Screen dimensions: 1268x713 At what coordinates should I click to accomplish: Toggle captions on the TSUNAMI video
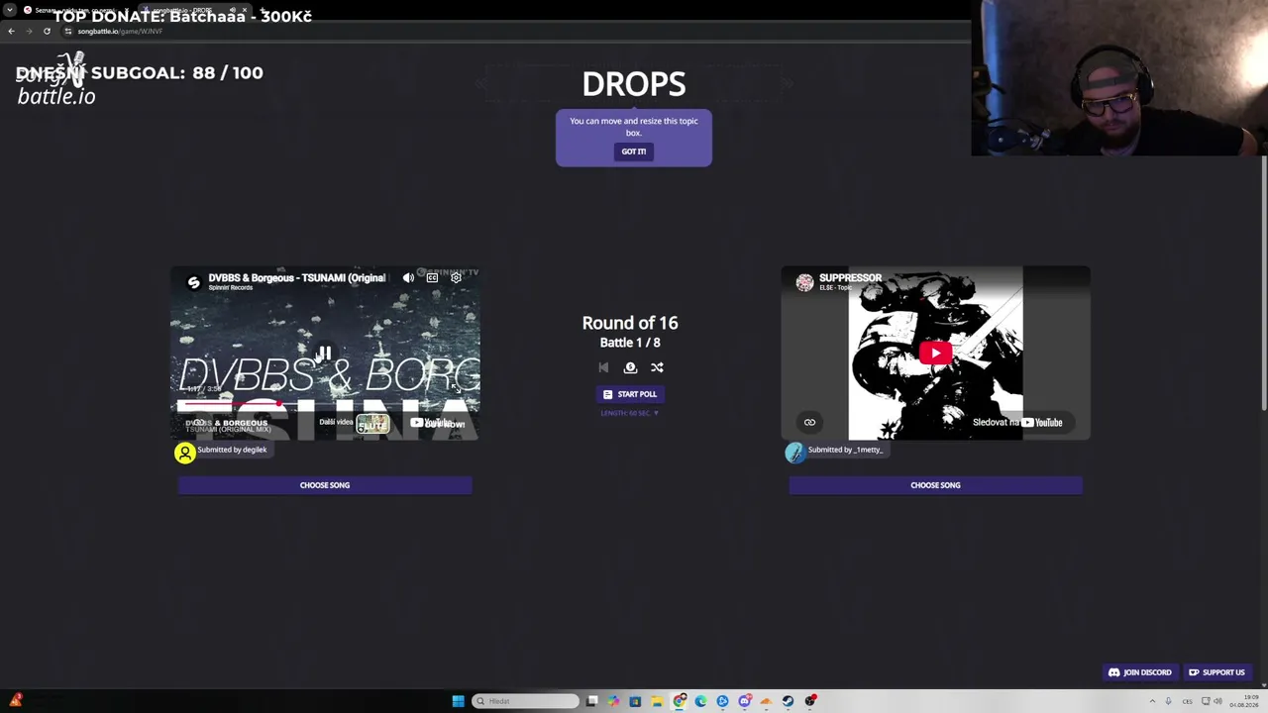tap(432, 278)
